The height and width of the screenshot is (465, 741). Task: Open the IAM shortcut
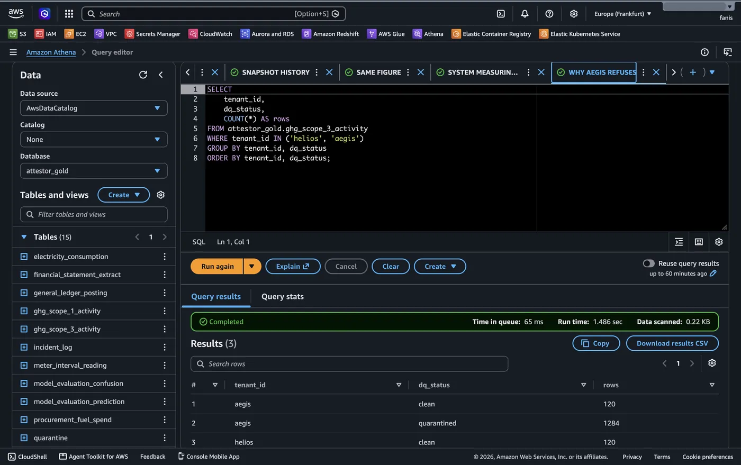pyautogui.click(x=46, y=34)
